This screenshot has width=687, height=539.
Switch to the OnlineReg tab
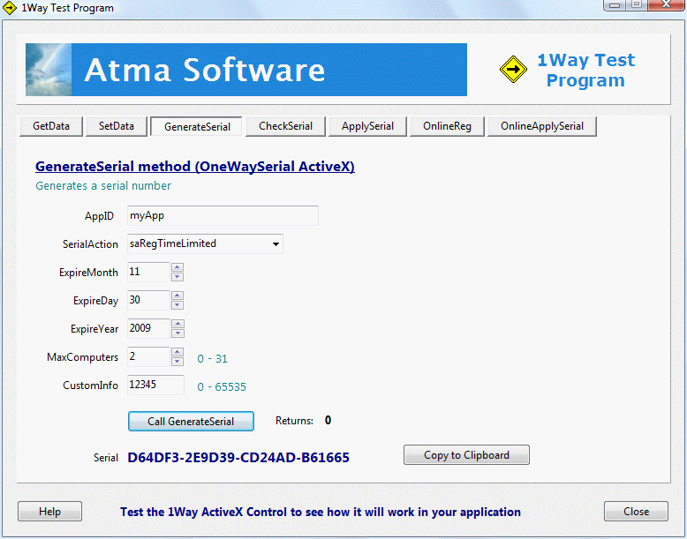pyautogui.click(x=447, y=126)
